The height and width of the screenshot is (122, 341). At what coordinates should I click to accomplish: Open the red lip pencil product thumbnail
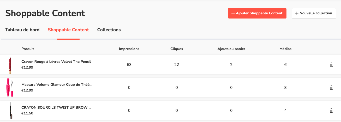pyautogui.click(x=10, y=66)
